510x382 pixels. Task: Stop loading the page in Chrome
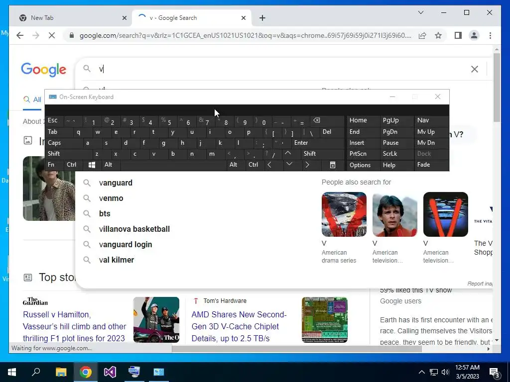[x=52, y=35]
